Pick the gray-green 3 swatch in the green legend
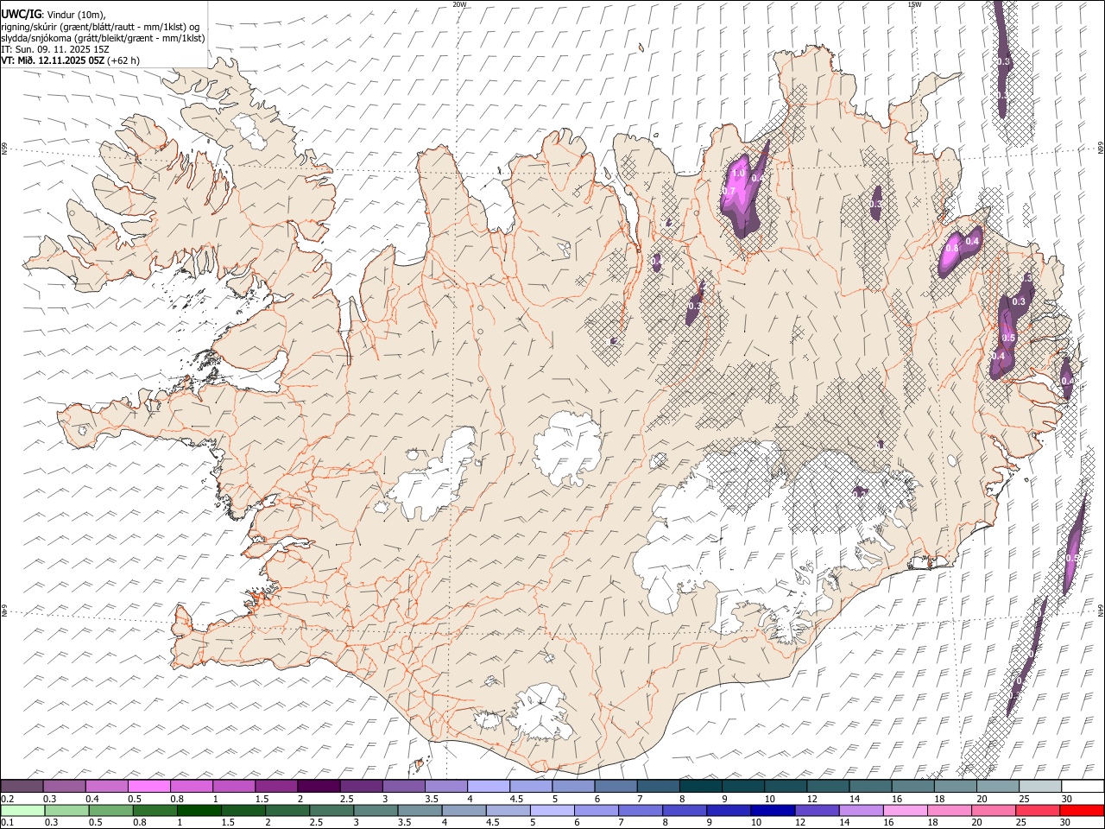The image size is (1105, 829). 375,810
